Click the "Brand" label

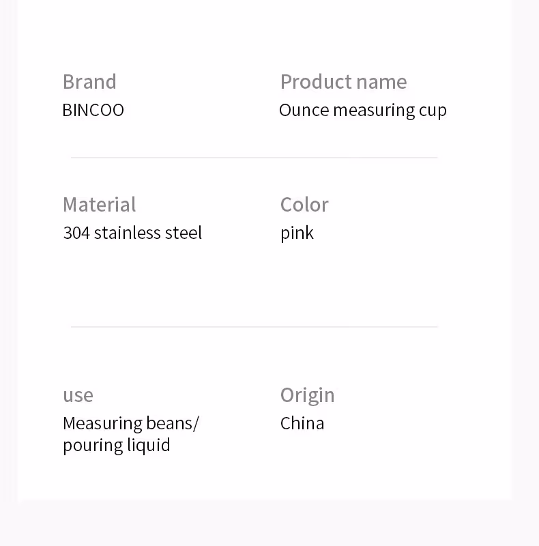89,82
